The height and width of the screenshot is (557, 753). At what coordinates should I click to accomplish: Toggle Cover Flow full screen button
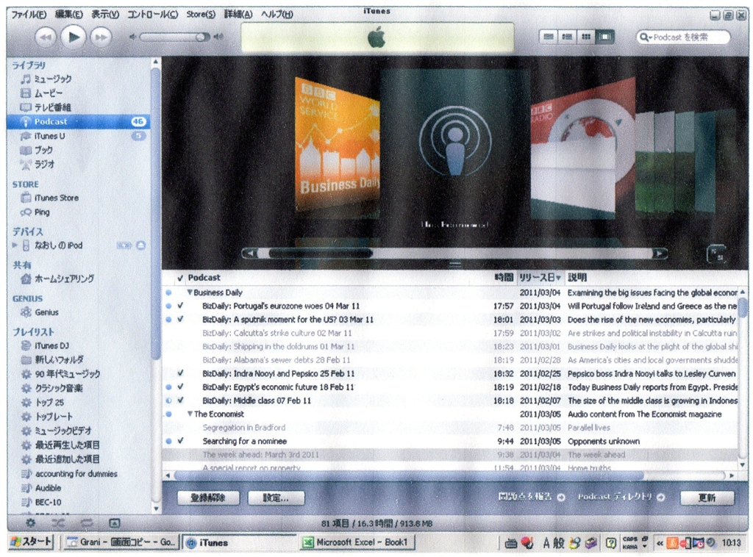click(x=716, y=254)
